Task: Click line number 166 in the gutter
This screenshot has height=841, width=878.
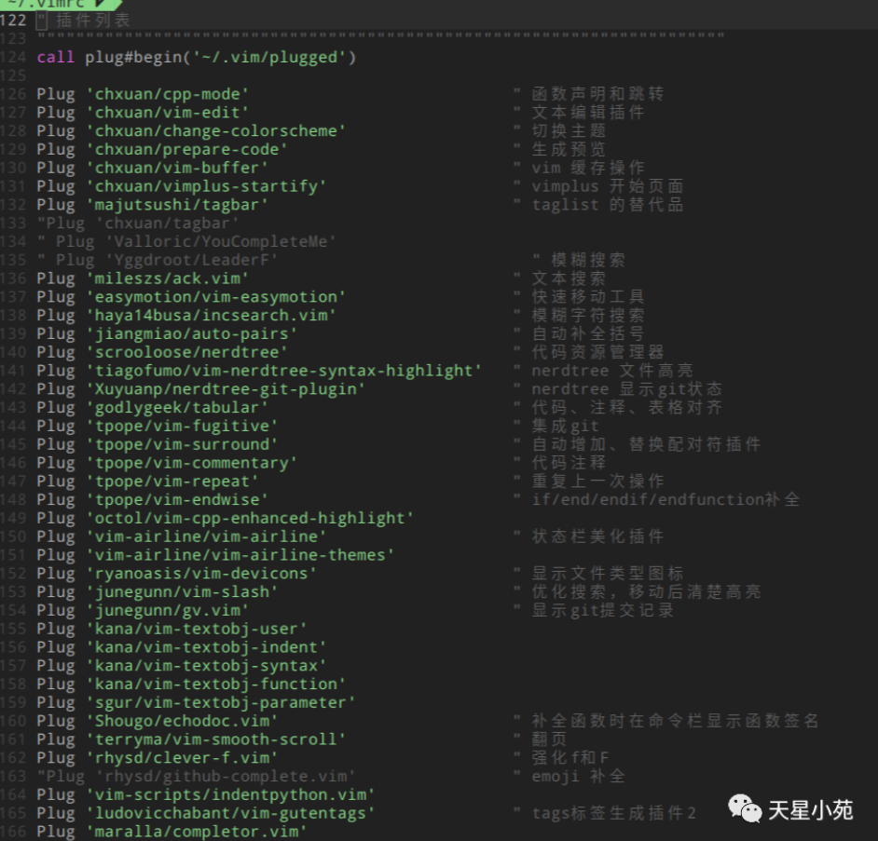Action: [x=16, y=831]
